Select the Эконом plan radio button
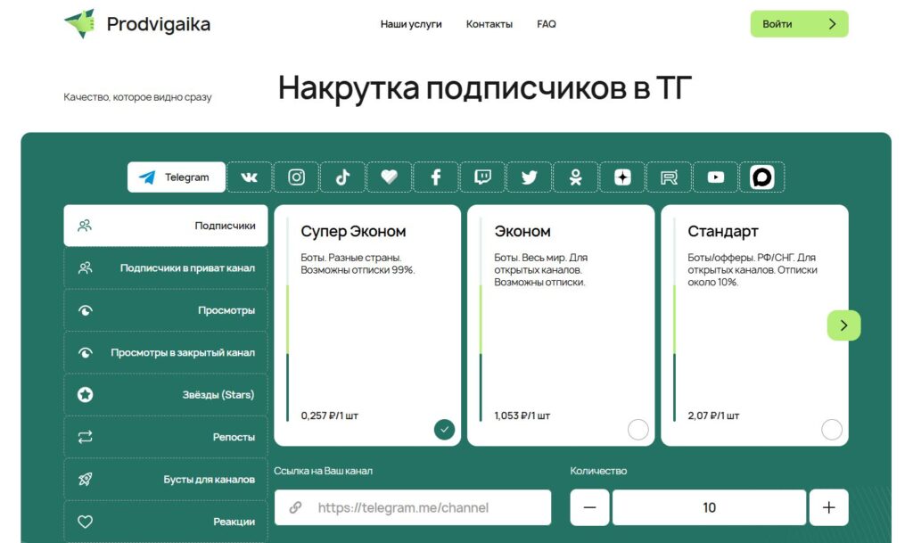Image resolution: width=913 pixels, height=543 pixels. pyautogui.click(x=638, y=430)
